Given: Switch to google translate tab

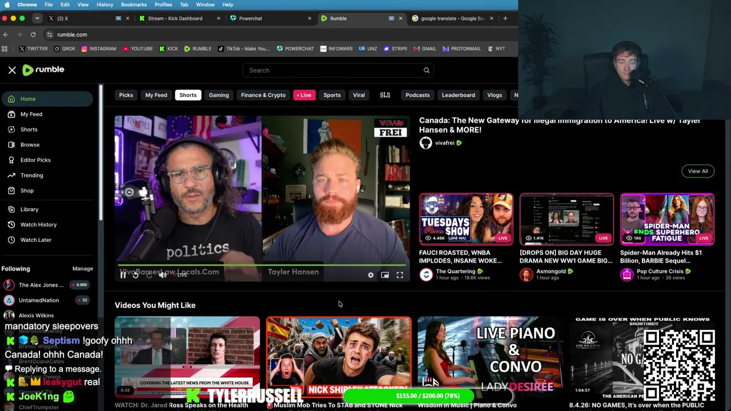Looking at the screenshot, I should click(452, 18).
